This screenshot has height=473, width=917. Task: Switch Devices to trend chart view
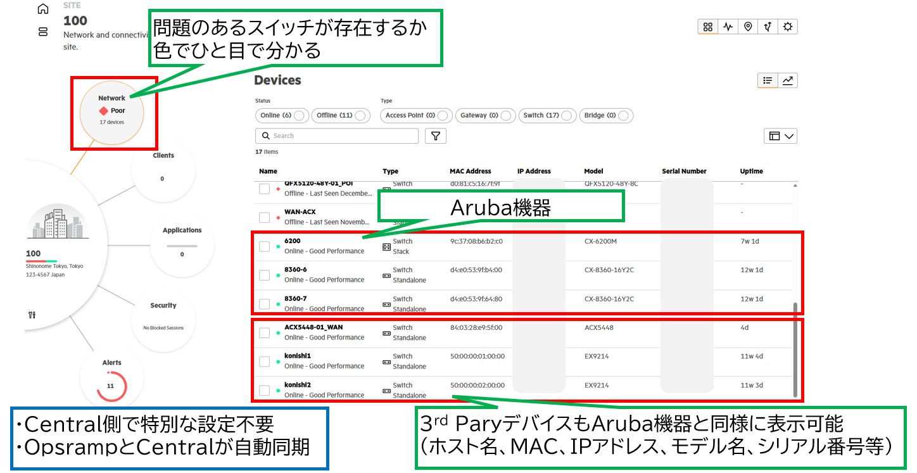click(x=787, y=80)
